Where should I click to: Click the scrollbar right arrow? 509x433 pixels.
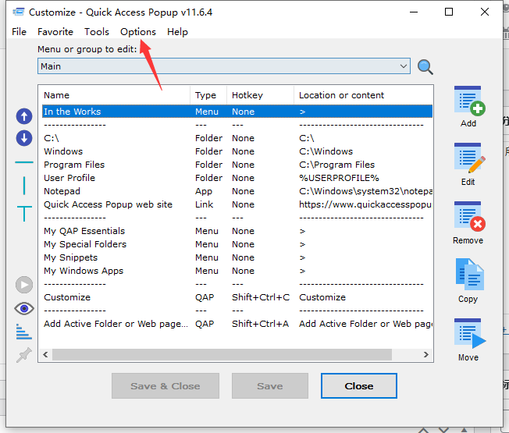[x=426, y=354]
